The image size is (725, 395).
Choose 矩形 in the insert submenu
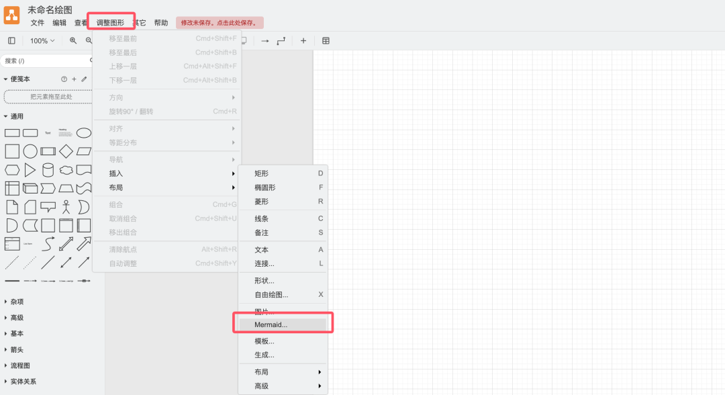(261, 173)
